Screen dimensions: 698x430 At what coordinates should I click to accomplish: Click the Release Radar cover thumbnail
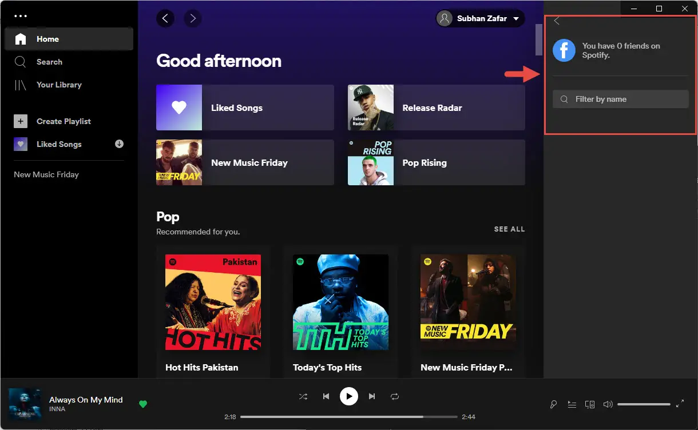(x=371, y=107)
